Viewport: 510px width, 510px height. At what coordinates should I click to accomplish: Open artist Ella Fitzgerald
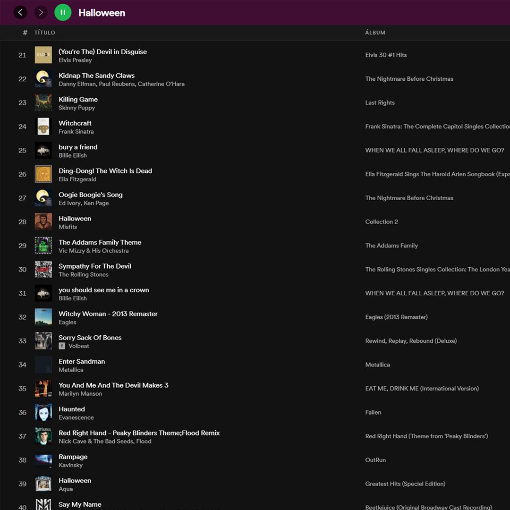click(x=77, y=179)
